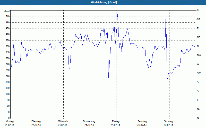Select the 'Montag' day label
The image size is (206, 128).
[x=10, y=121]
